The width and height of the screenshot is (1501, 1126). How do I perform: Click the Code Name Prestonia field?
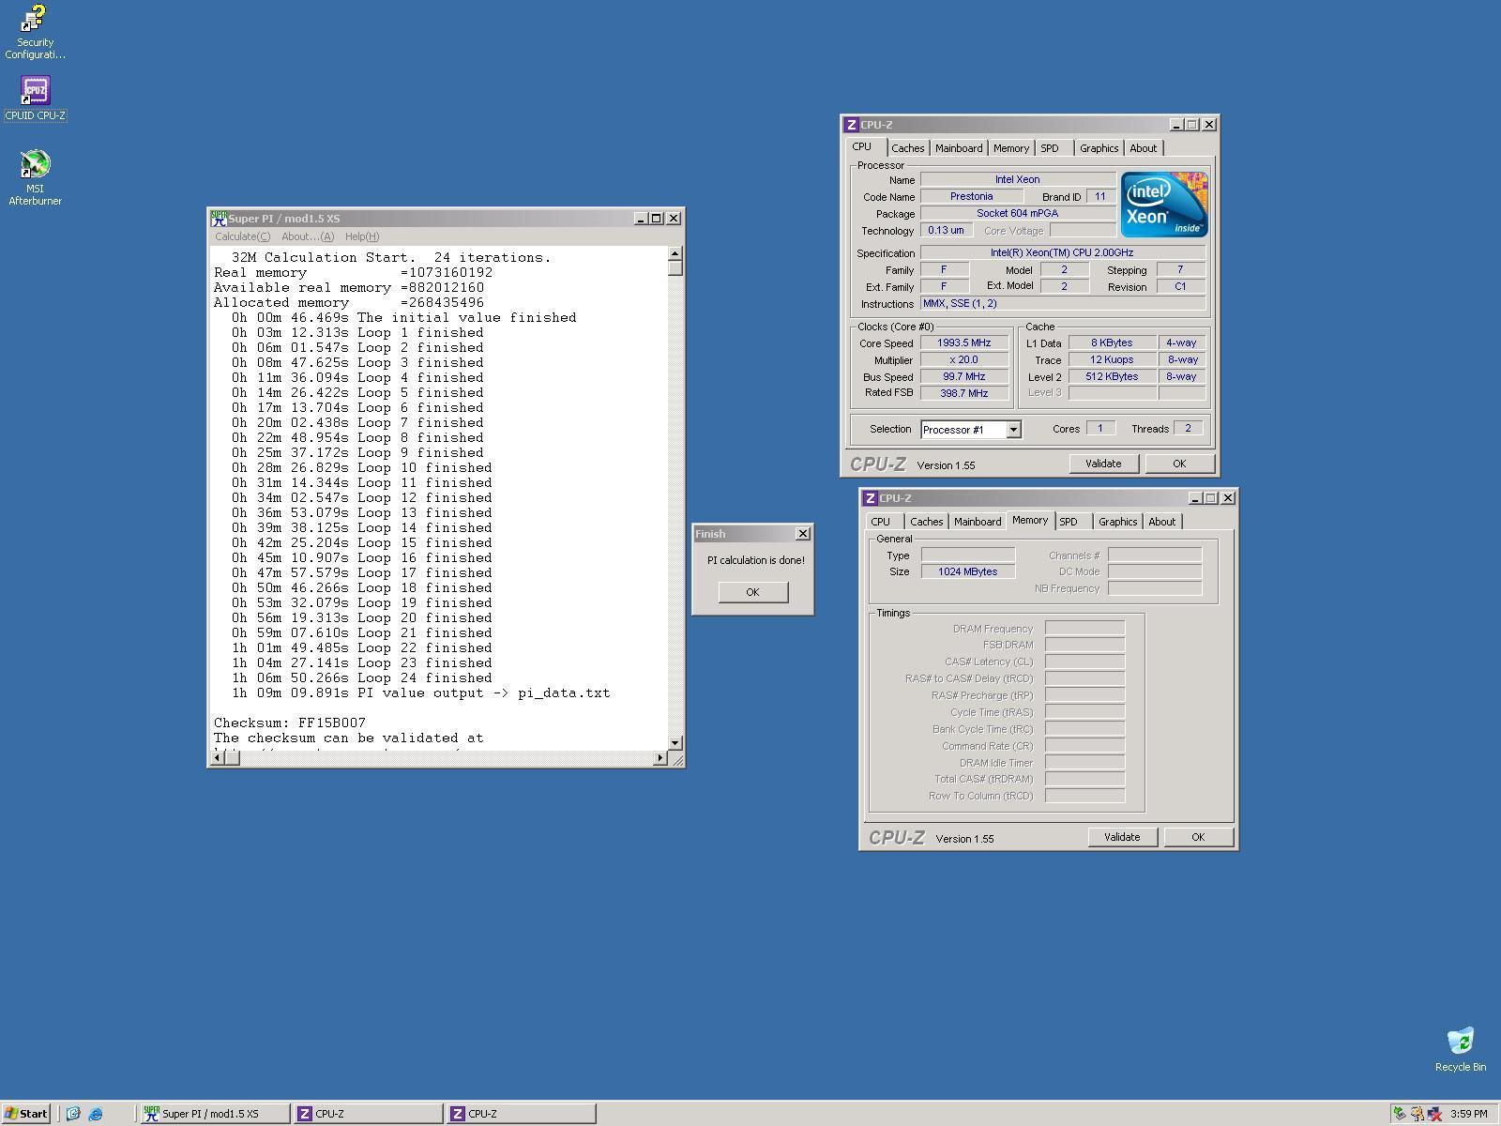coord(971,196)
